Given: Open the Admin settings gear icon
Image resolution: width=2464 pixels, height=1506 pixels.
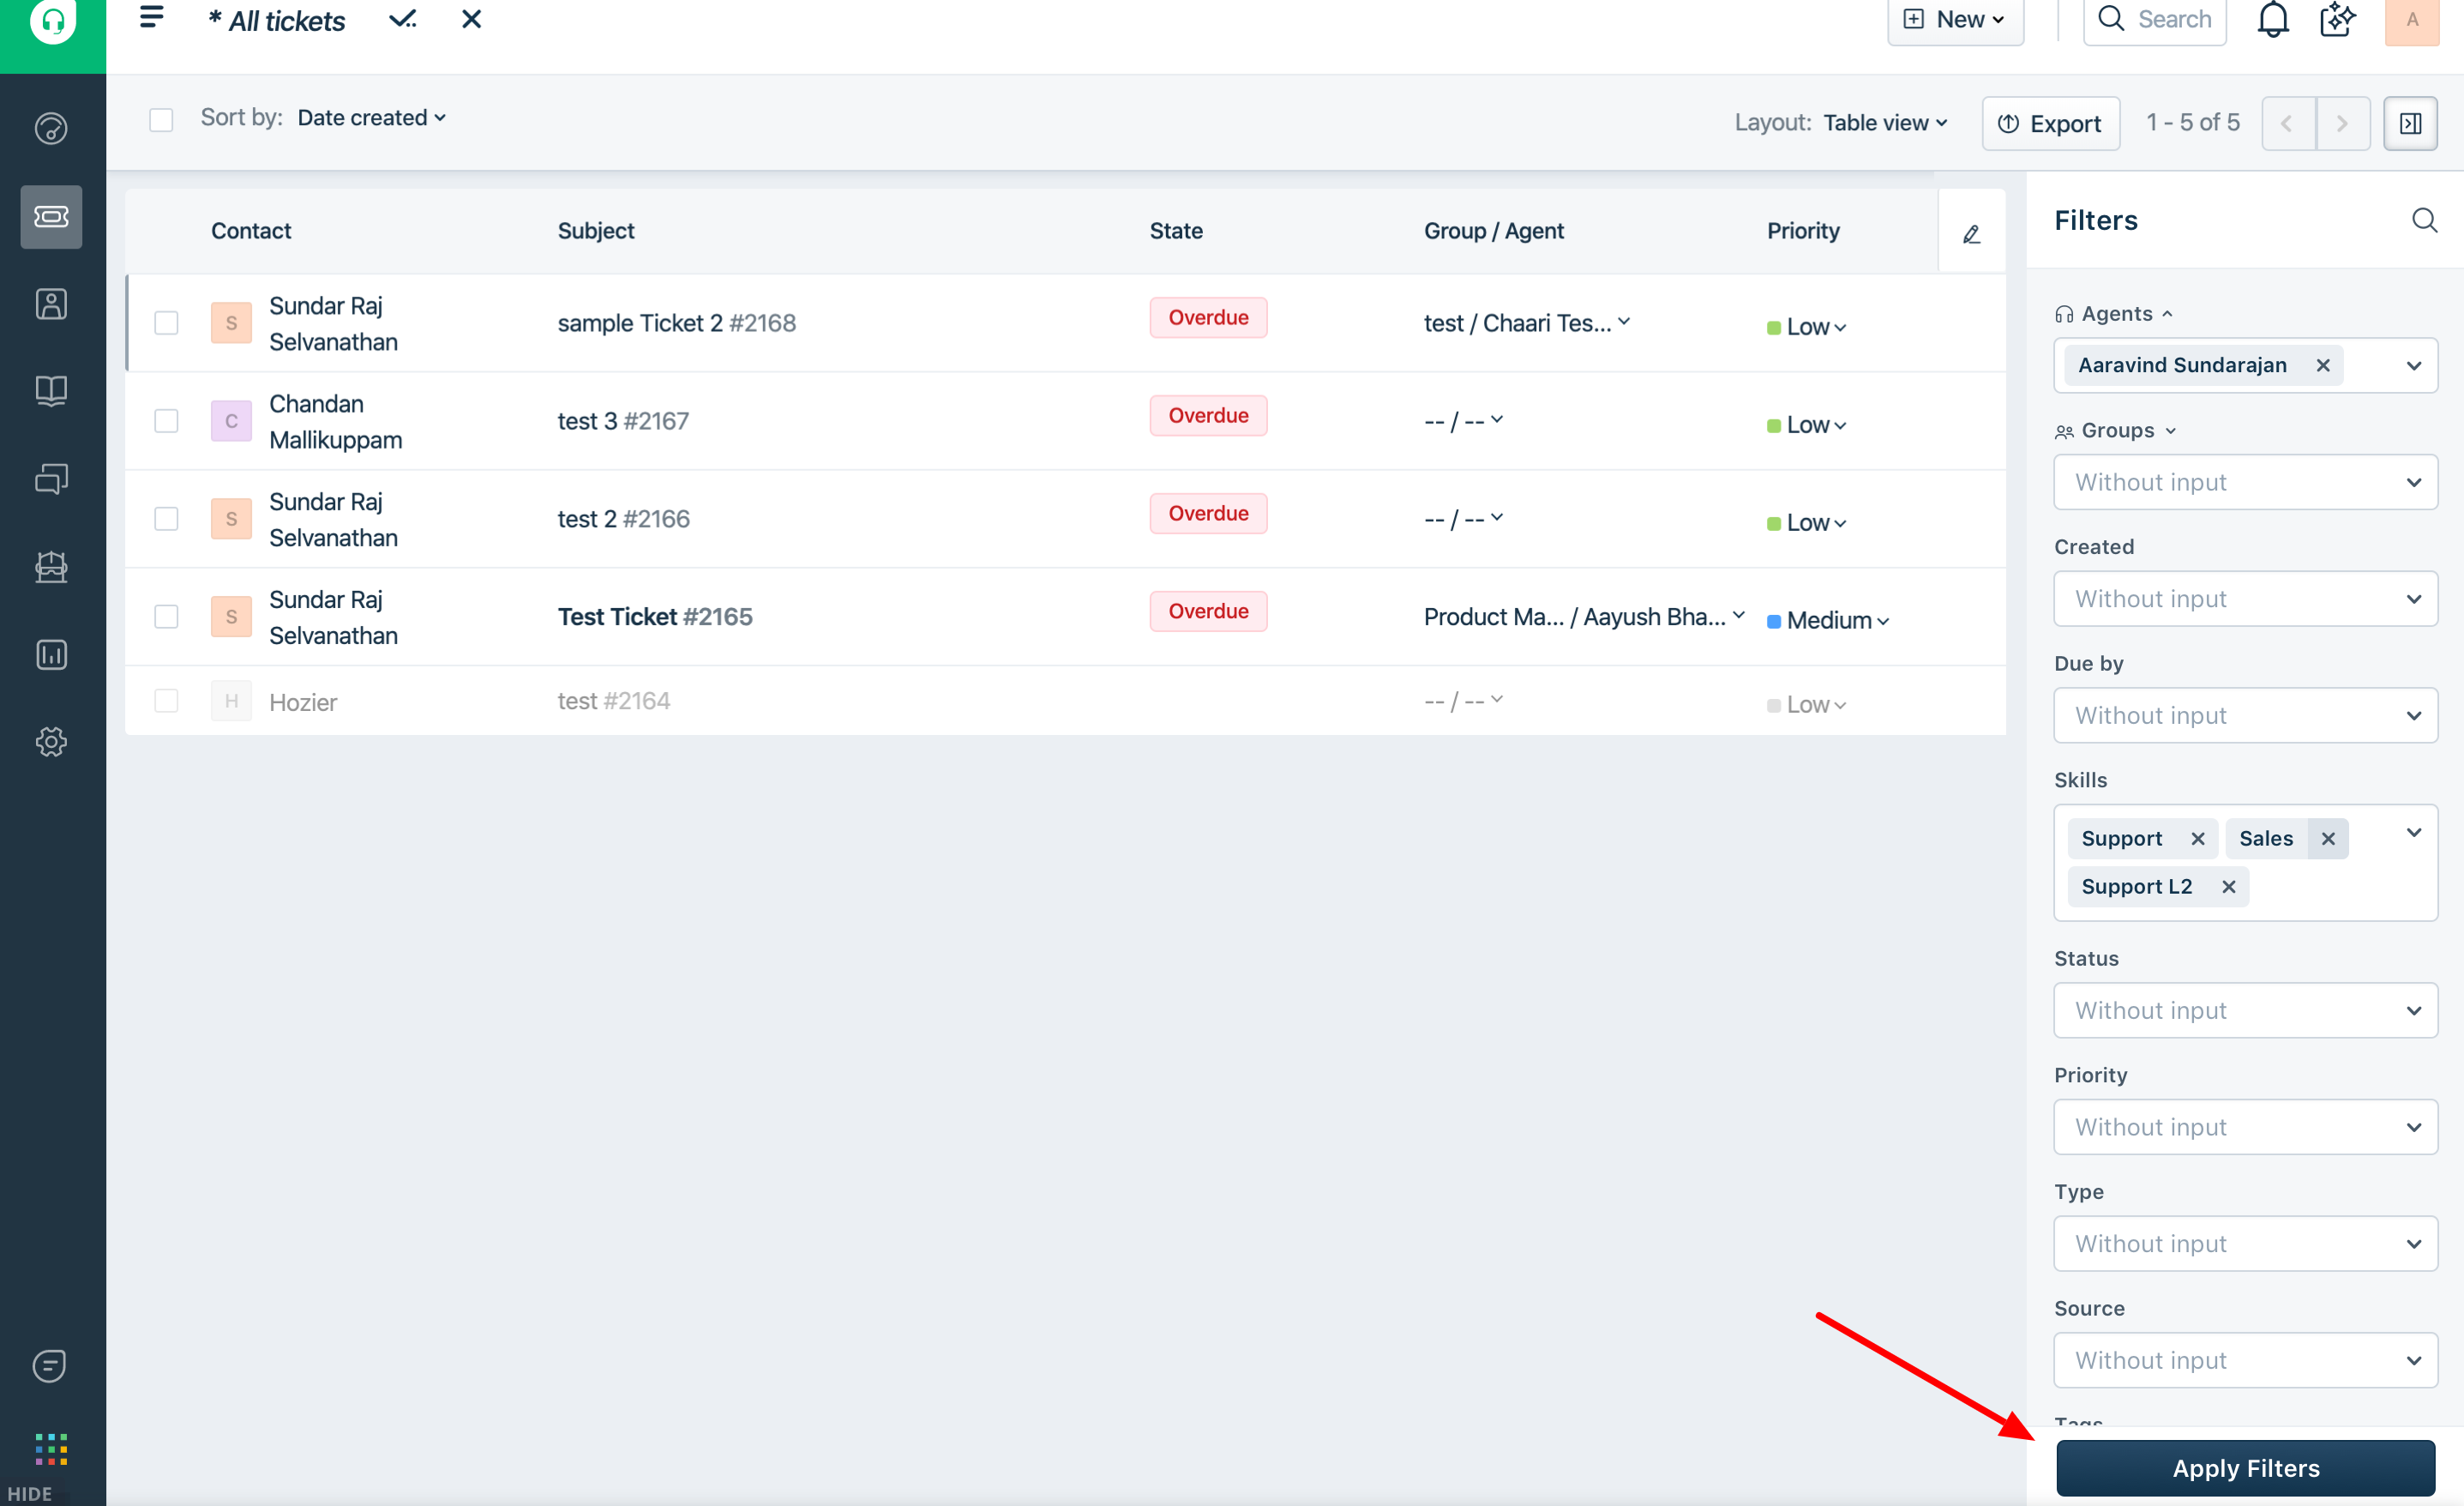Looking at the screenshot, I should [51, 742].
